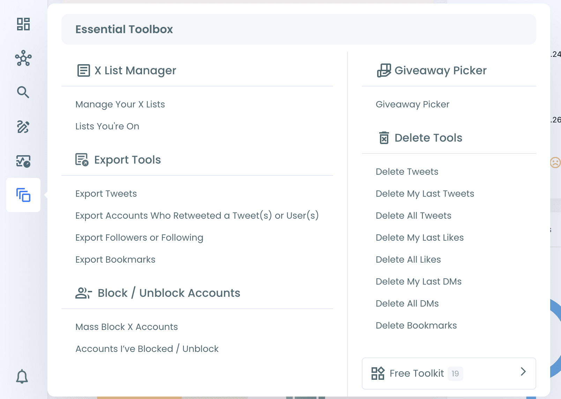Click the Delete Tools trash icon

[384, 138]
